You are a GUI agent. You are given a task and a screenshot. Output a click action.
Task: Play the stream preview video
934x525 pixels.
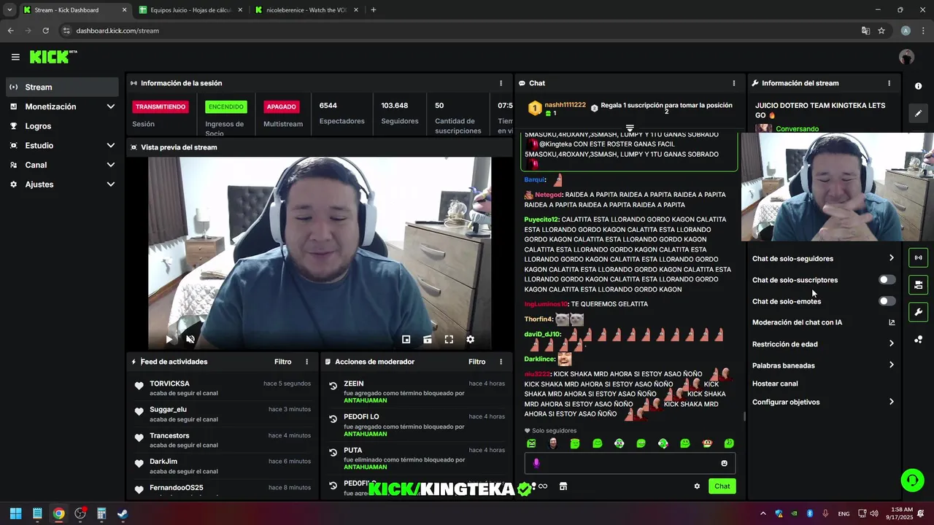tap(169, 339)
